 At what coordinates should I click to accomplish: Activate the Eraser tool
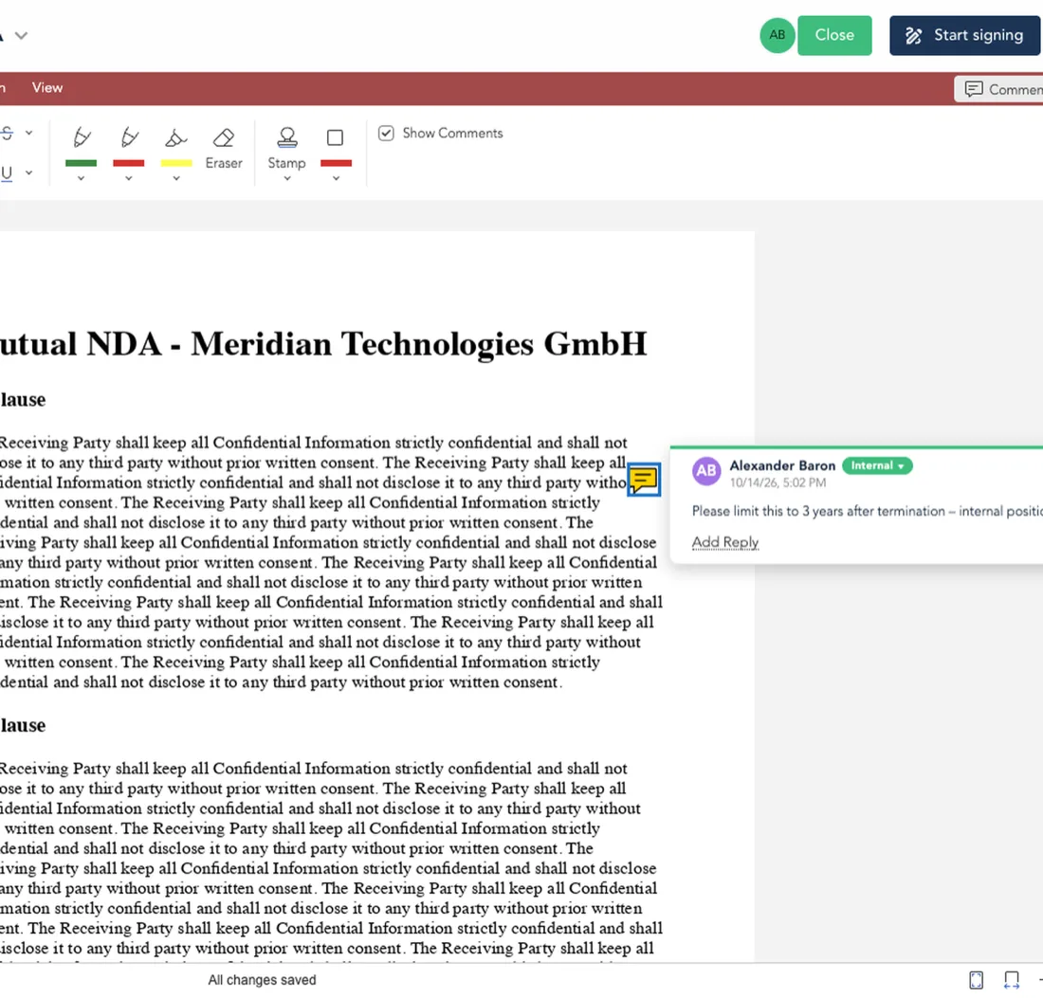point(224,149)
